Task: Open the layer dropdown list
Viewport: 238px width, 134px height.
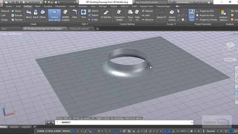Action: click(x=74, y=2)
